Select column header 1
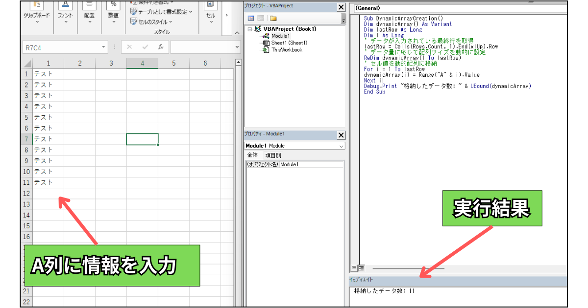The width and height of the screenshot is (588, 308). pyautogui.click(x=48, y=64)
